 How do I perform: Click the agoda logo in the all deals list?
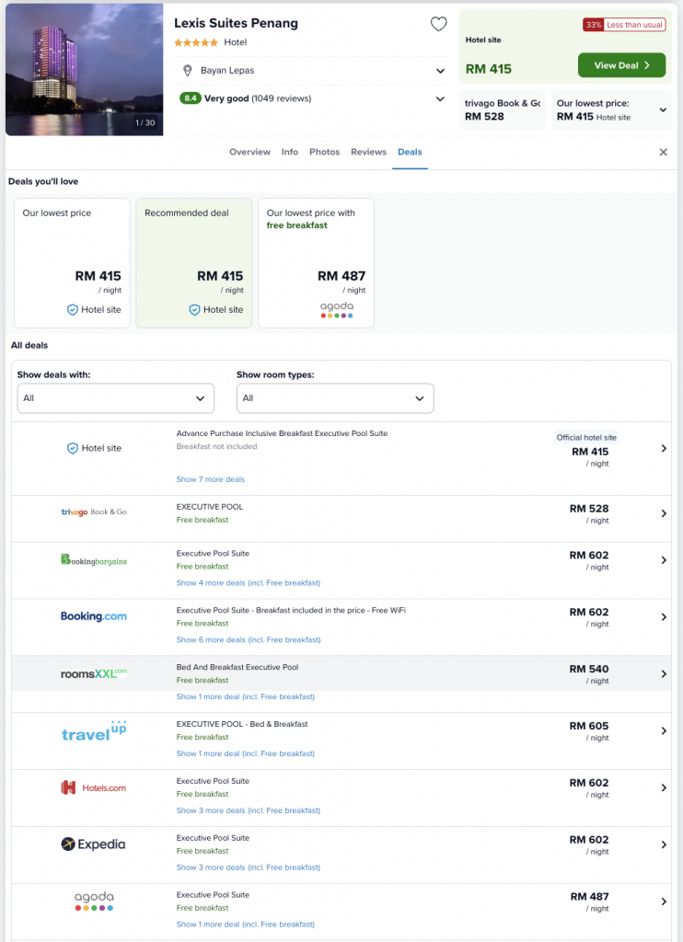94,902
